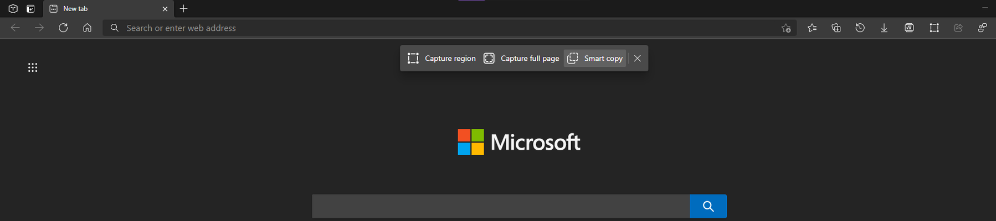996x221 pixels.
Task: Click the Microsoft logo
Action: pyautogui.click(x=519, y=142)
